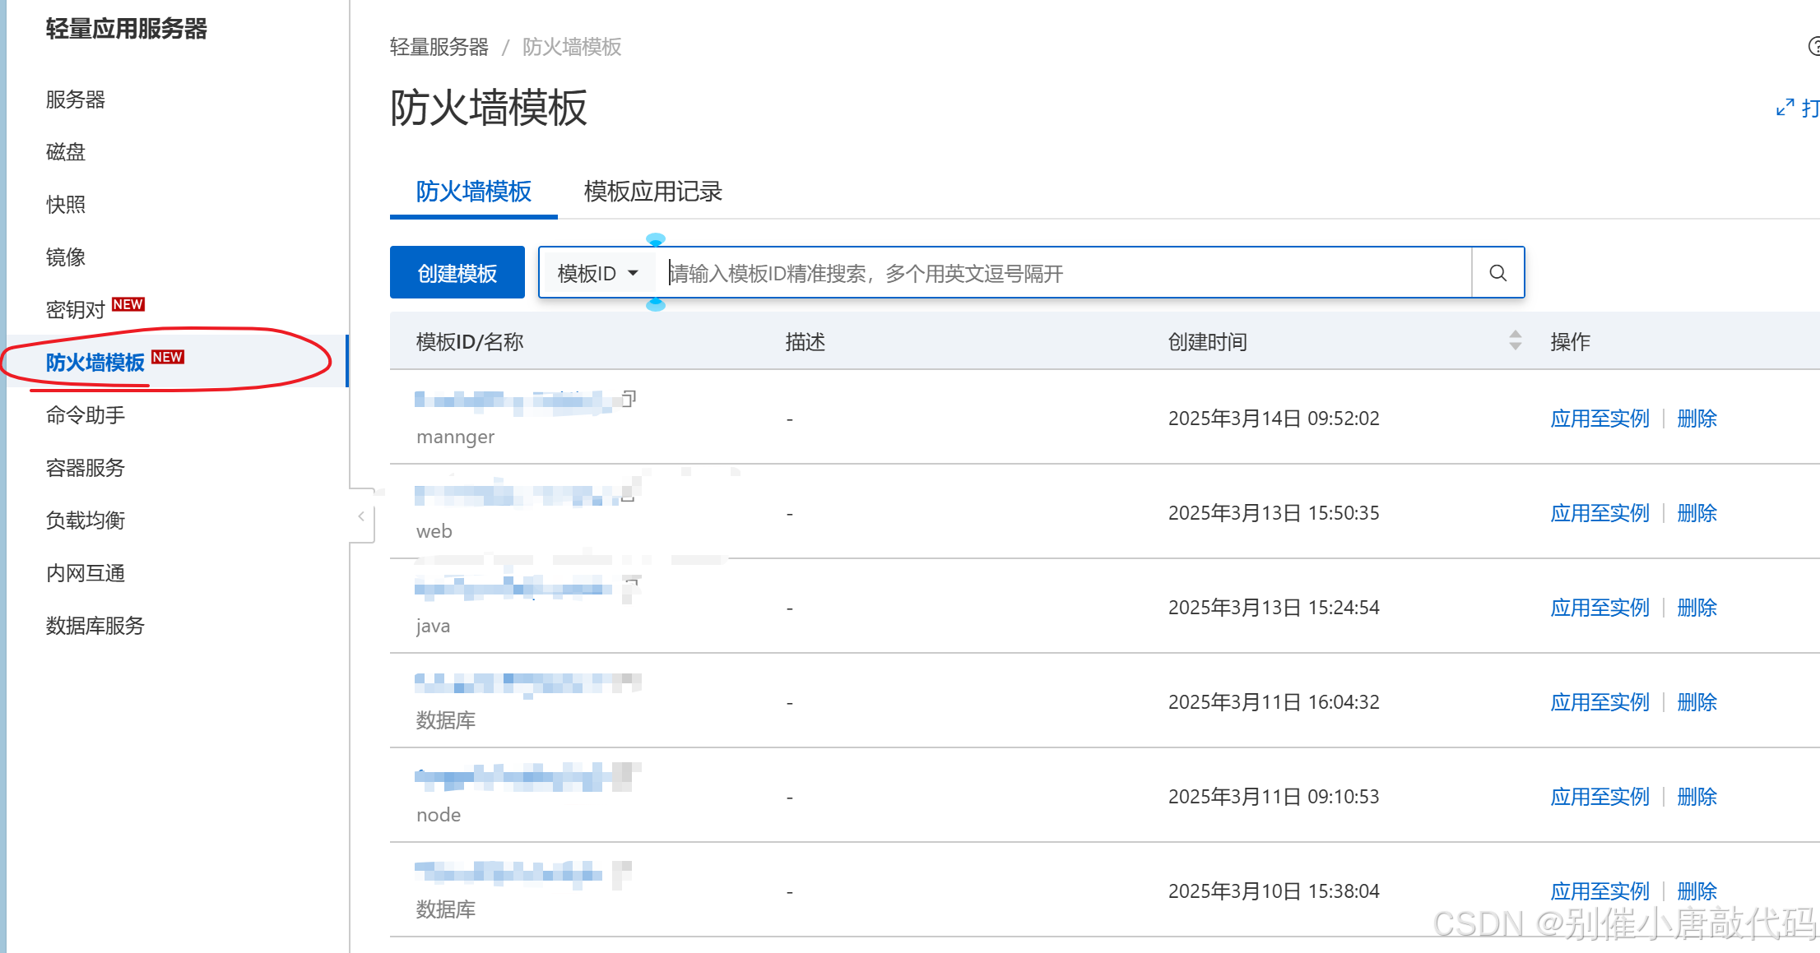Click the expand/open icon at top right
The width and height of the screenshot is (1820, 953).
tap(1785, 108)
